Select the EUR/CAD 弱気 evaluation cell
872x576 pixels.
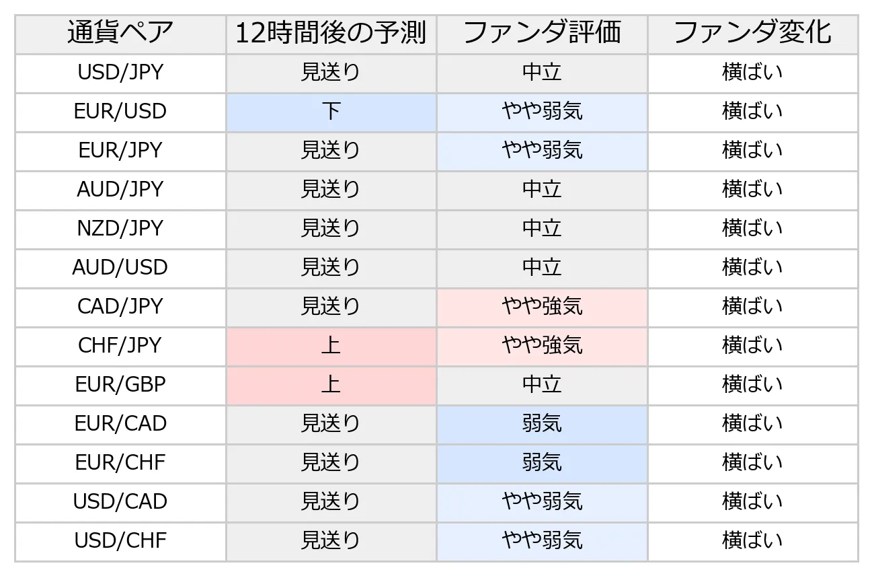tap(542, 424)
